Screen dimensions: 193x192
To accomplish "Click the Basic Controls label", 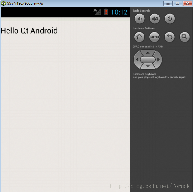I will point(141,11).
